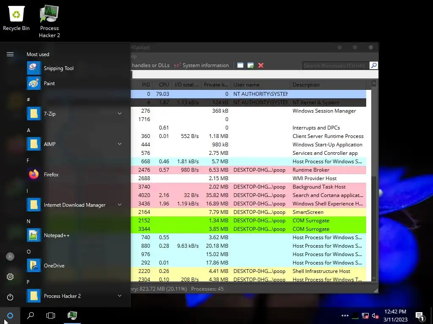Open OneDrive from the Start menu

pos(74,266)
